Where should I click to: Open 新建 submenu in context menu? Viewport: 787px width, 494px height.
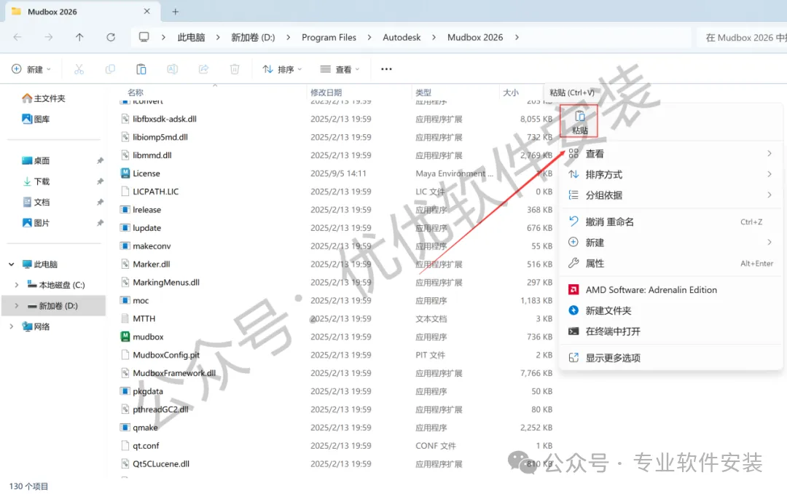pyautogui.click(x=670, y=243)
